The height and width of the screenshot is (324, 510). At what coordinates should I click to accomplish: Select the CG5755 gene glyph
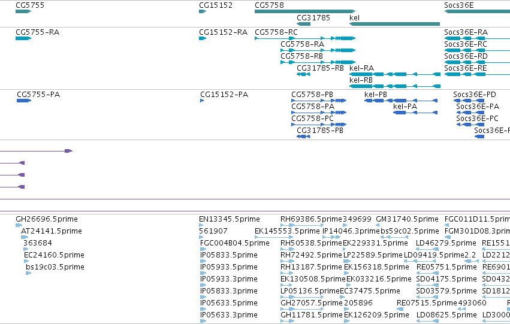[23, 11]
